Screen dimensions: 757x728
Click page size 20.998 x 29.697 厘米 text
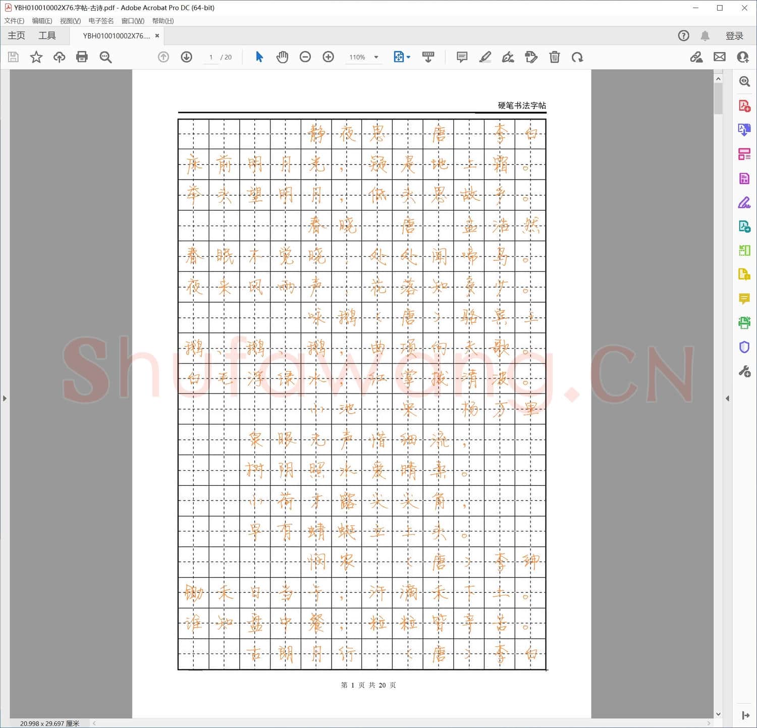pos(49,723)
